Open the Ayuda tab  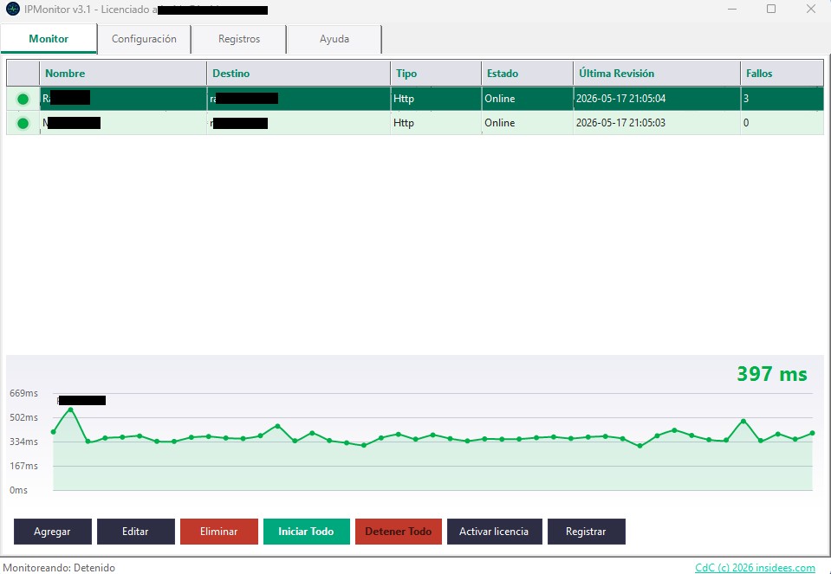point(334,39)
